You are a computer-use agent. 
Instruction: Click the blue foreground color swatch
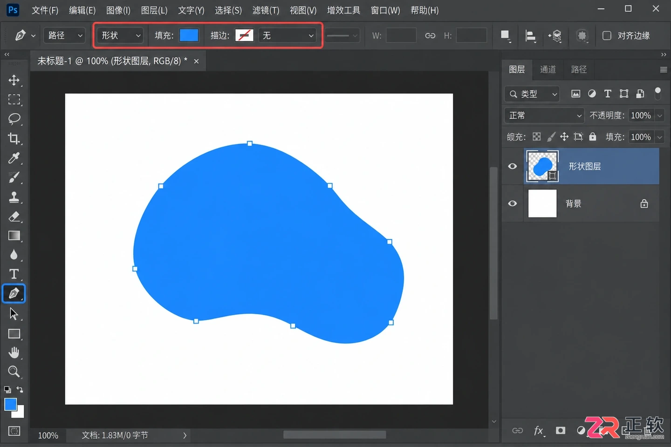pos(10,404)
